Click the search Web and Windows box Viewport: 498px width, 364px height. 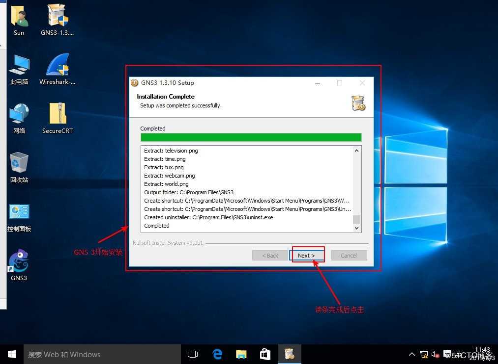[102, 354]
